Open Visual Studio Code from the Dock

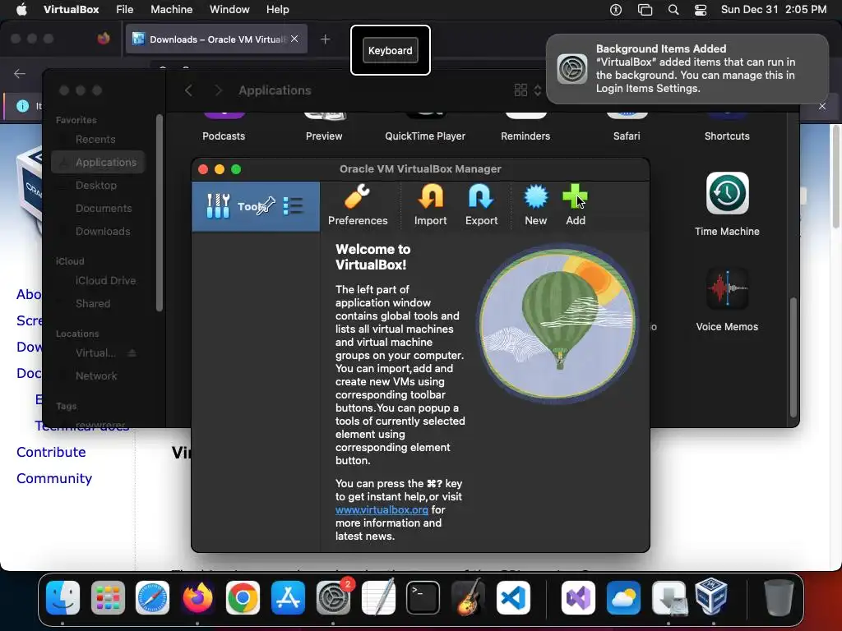(513, 598)
